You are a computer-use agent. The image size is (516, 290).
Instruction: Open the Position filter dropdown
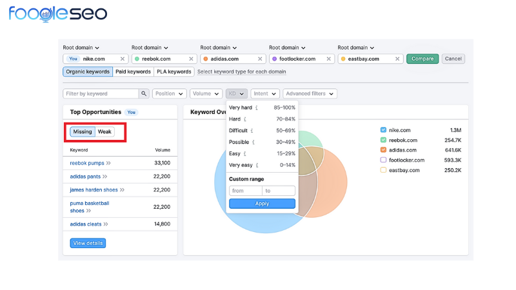click(x=169, y=93)
